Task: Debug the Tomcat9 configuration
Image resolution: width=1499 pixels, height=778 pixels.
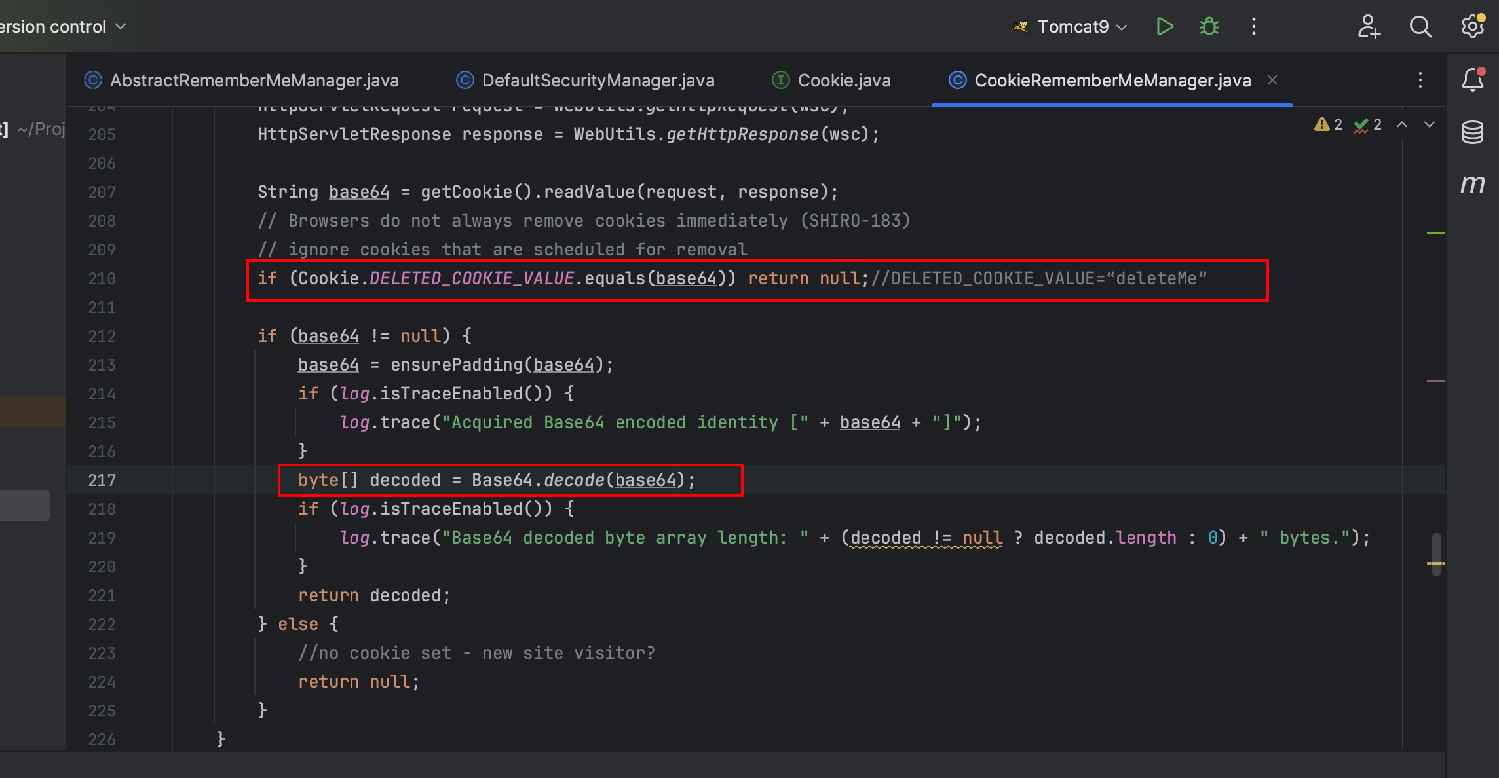Action: click(1209, 27)
